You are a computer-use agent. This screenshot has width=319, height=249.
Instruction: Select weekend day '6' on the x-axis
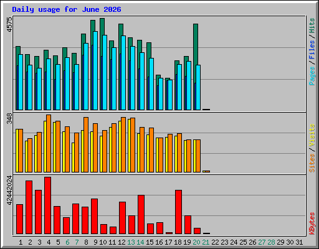(67, 242)
